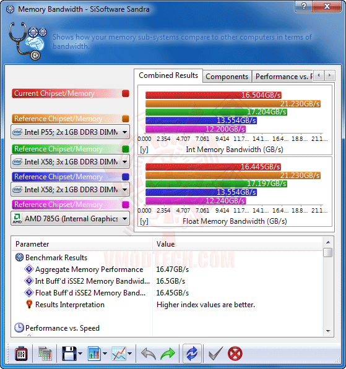Click the 17.204GB/s green Int bandwidth bar
346x369 pixels.
216,112
